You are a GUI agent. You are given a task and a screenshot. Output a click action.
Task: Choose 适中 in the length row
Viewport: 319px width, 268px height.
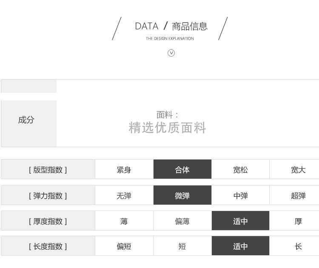click(240, 246)
